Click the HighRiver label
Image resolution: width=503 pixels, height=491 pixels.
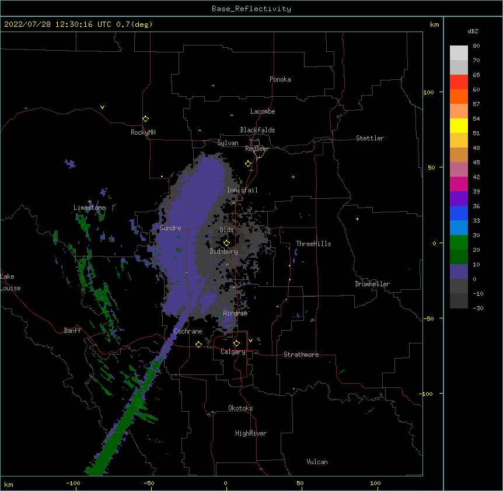coord(251,433)
